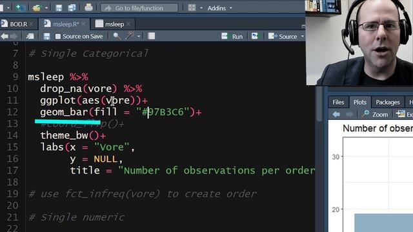The width and height of the screenshot is (413, 232).
Task: Click "geom_bar" on line 12
Action: pyautogui.click(x=64, y=112)
